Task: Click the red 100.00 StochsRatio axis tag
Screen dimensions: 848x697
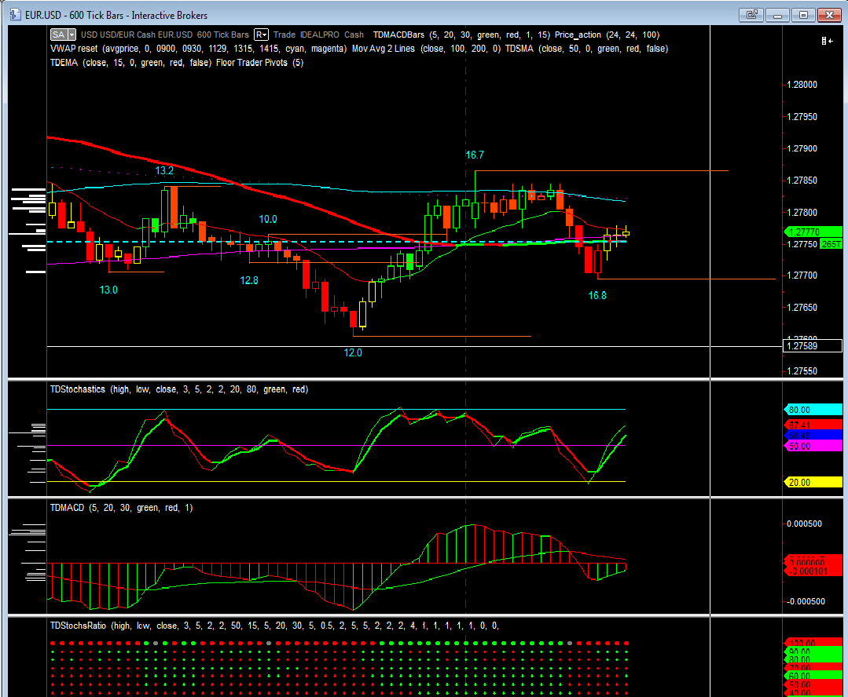Action: [813, 642]
